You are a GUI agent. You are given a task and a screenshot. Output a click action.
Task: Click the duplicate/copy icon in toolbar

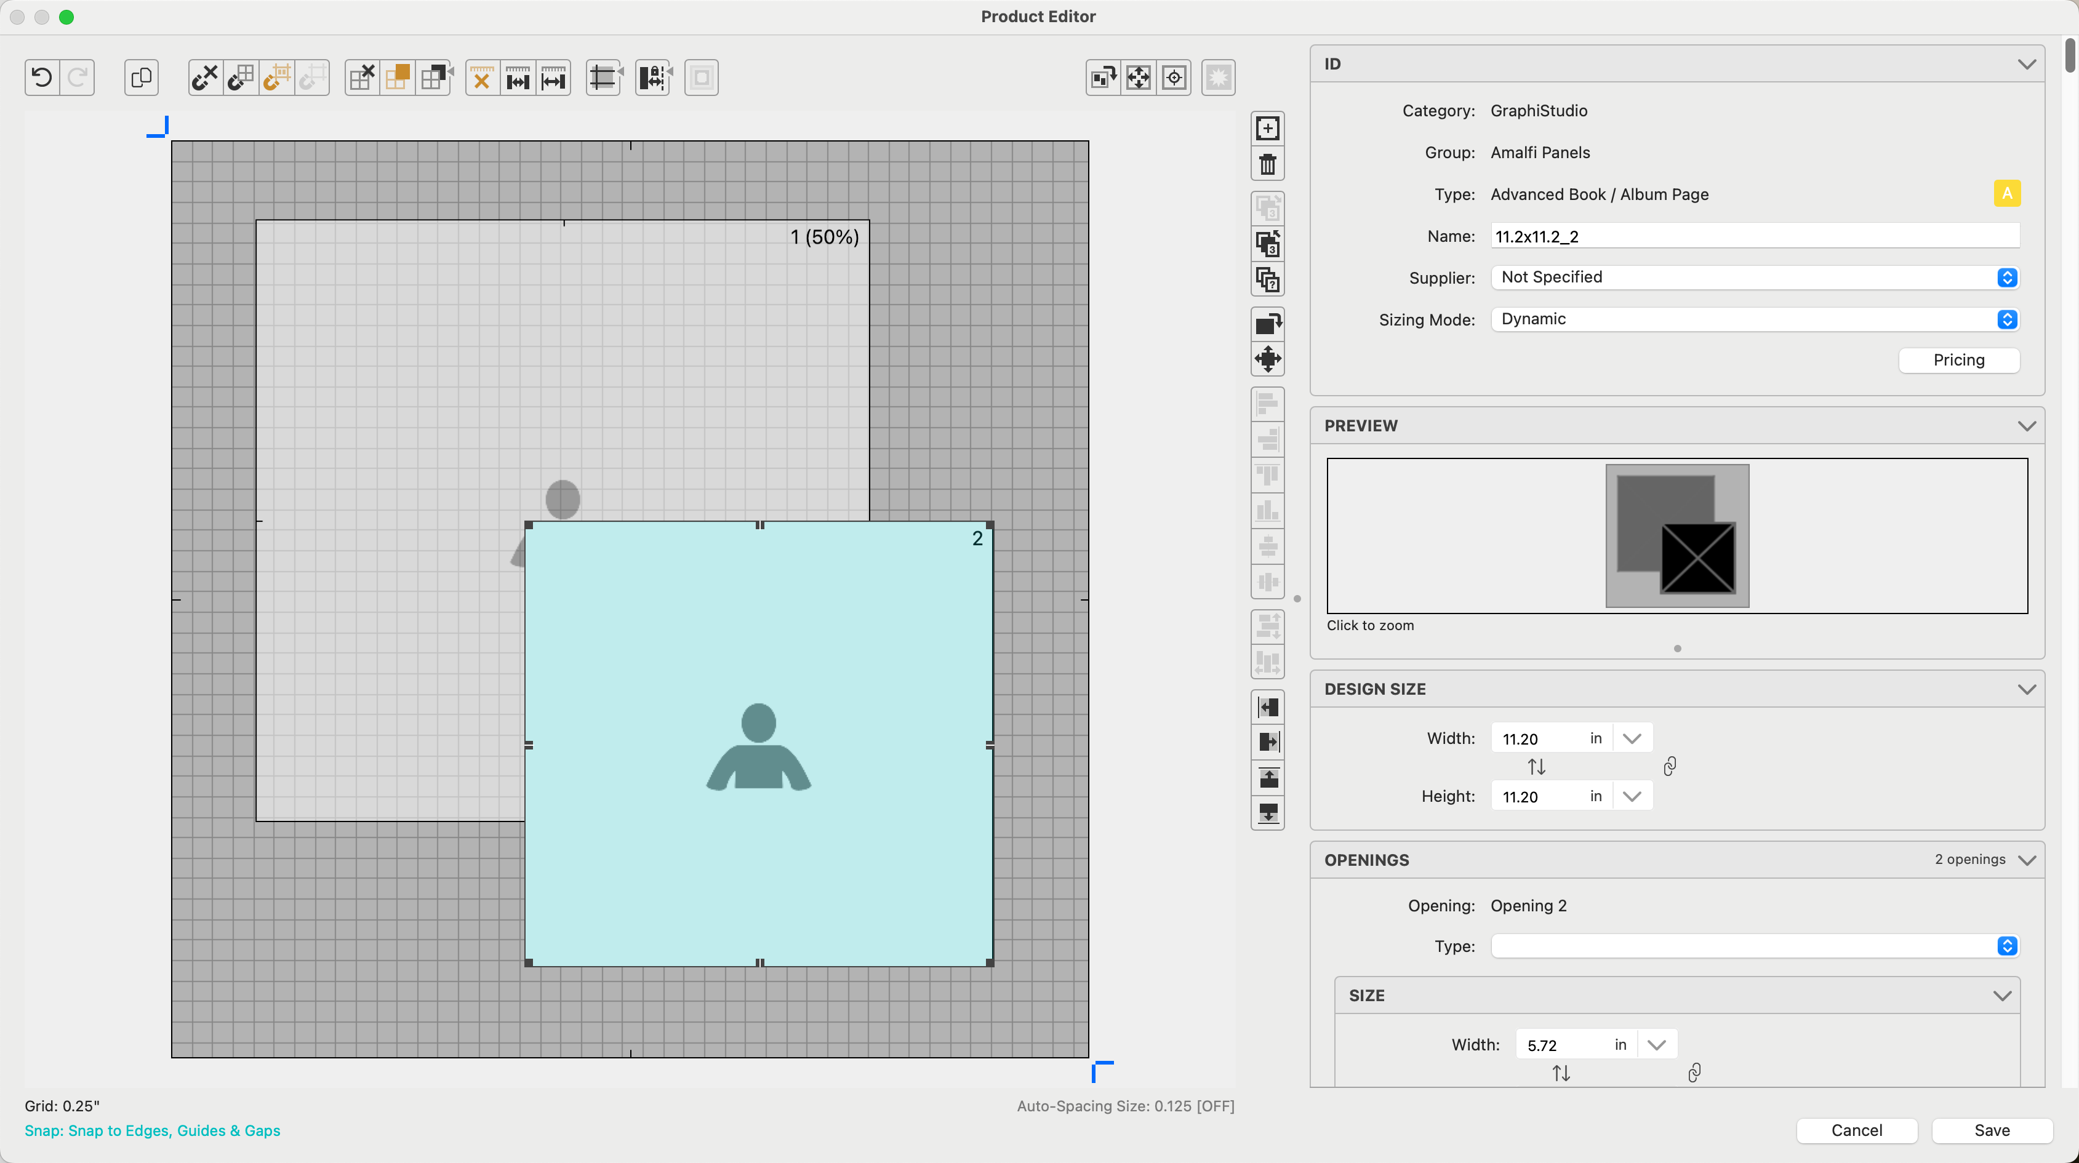pos(141,78)
